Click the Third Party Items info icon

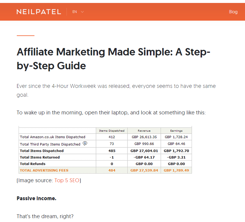[85, 144]
